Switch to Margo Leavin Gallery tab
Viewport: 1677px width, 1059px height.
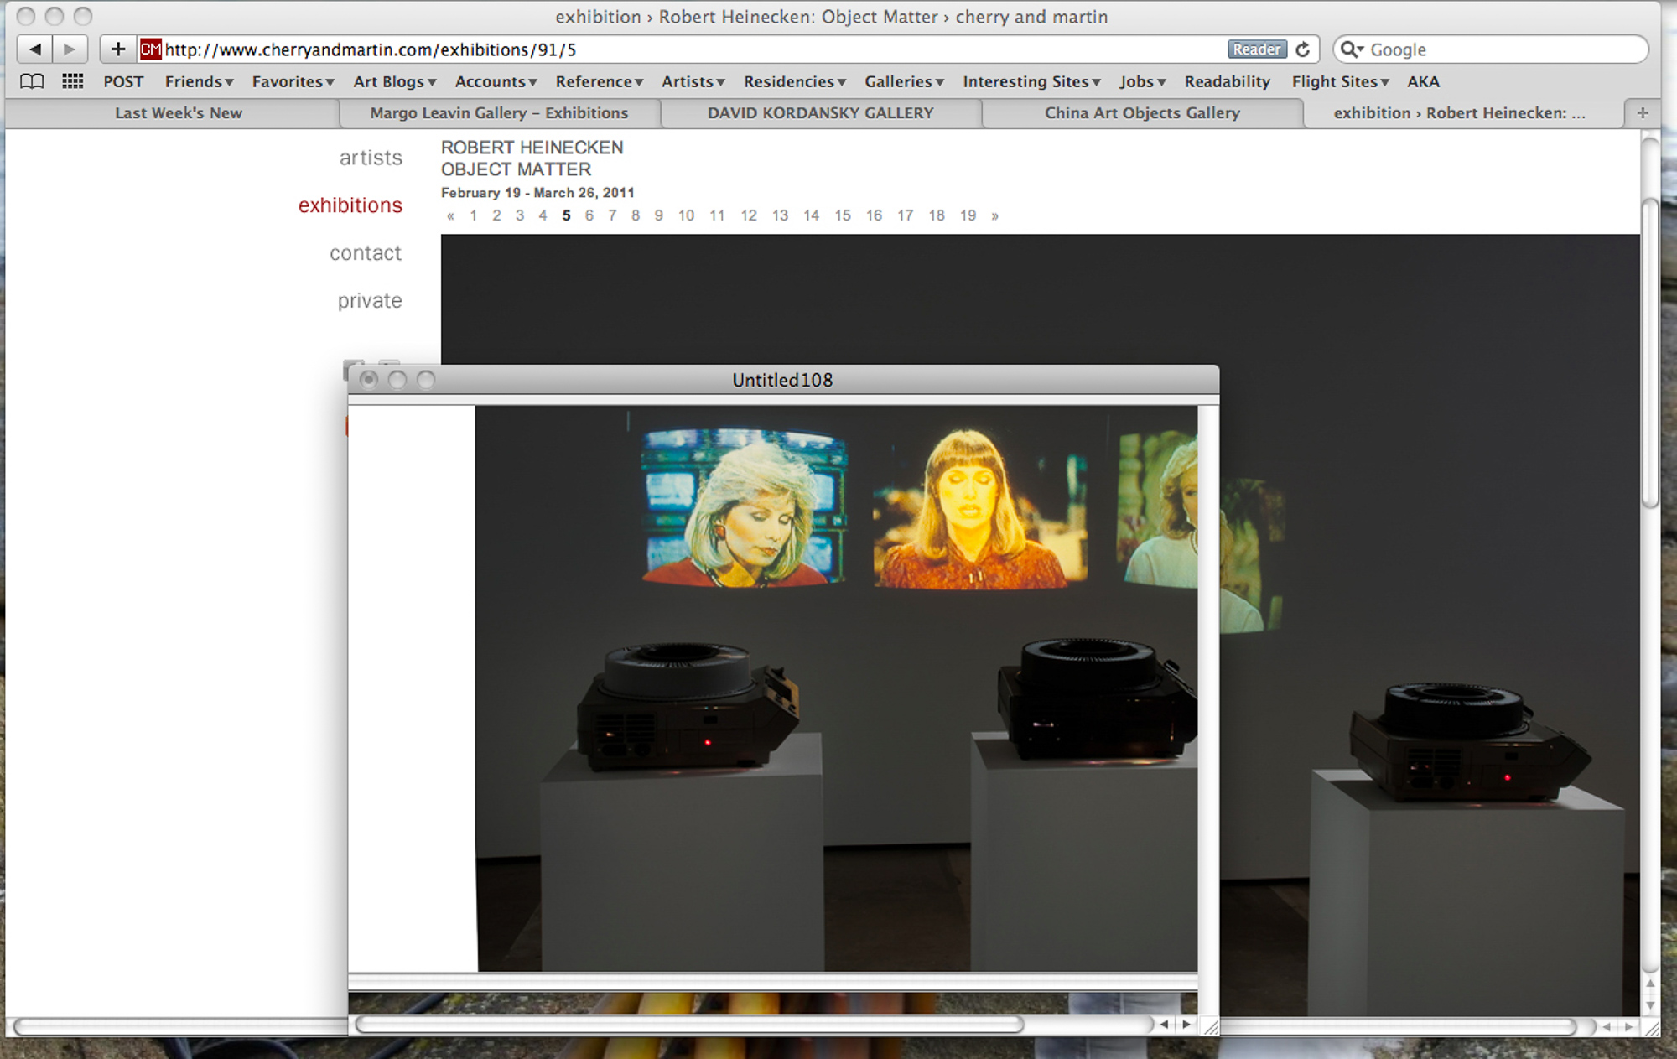click(499, 112)
